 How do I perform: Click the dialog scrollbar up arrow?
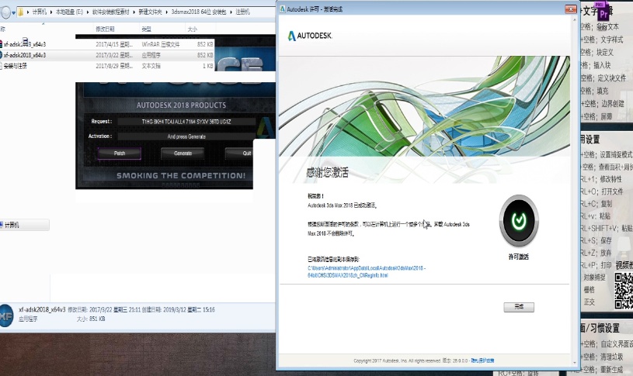pyautogui.click(x=575, y=19)
